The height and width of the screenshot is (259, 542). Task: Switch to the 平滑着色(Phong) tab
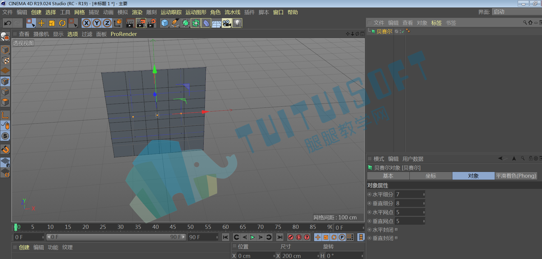point(516,176)
